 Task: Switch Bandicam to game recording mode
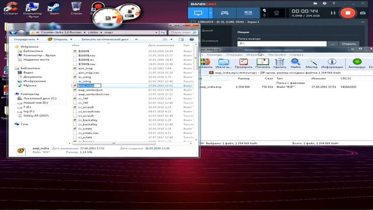click(x=224, y=13)
